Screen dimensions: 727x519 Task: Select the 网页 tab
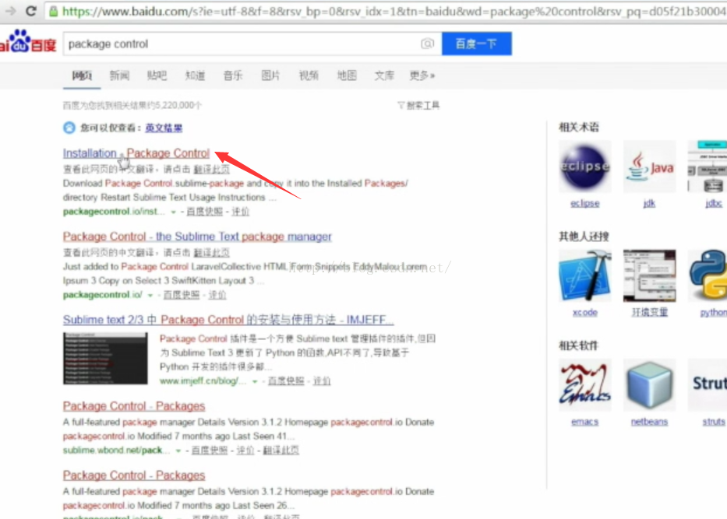click(x=82, y=75)
